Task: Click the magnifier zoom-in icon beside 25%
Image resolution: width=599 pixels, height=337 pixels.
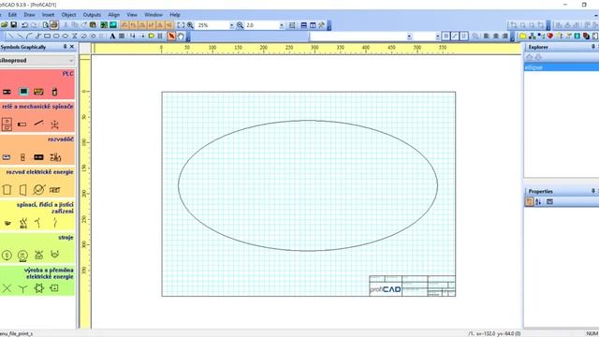Action: coord(190,25)
